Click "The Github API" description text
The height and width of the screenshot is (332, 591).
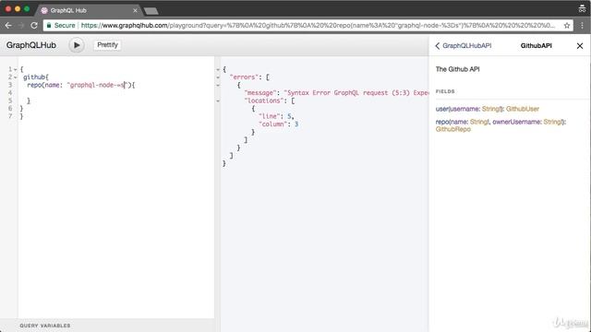click(x=458, y=69)
